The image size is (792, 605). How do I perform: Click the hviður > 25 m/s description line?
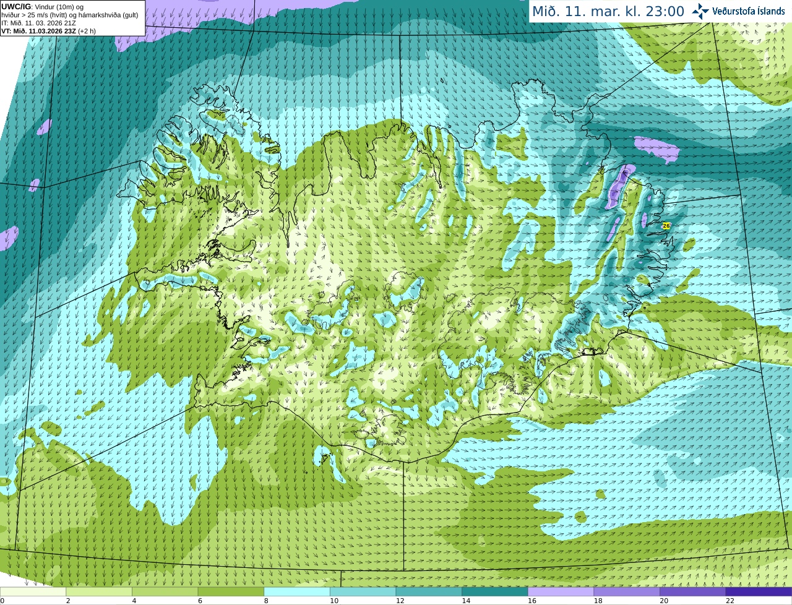[x=70, y=15]
